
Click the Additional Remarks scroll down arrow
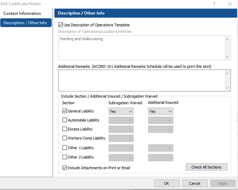pos(227,88)
